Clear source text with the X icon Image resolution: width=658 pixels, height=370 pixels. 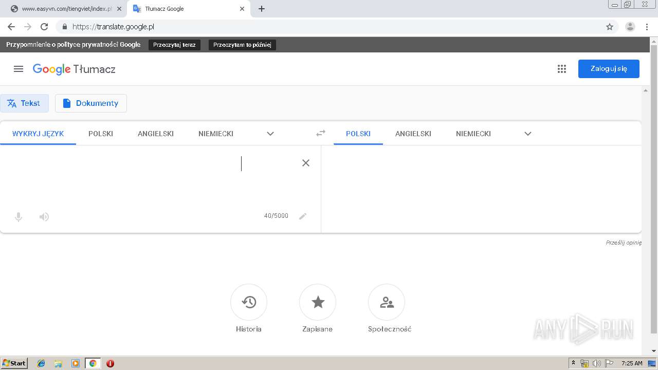(x=306, y=163)
